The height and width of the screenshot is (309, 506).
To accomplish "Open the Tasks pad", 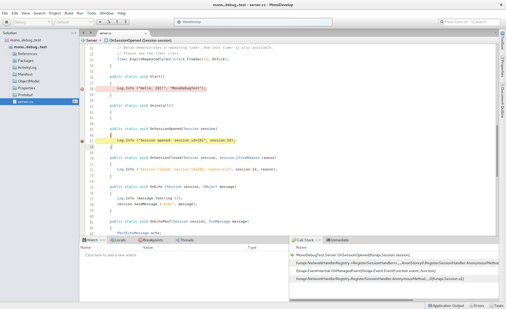I will coord(497,306).
